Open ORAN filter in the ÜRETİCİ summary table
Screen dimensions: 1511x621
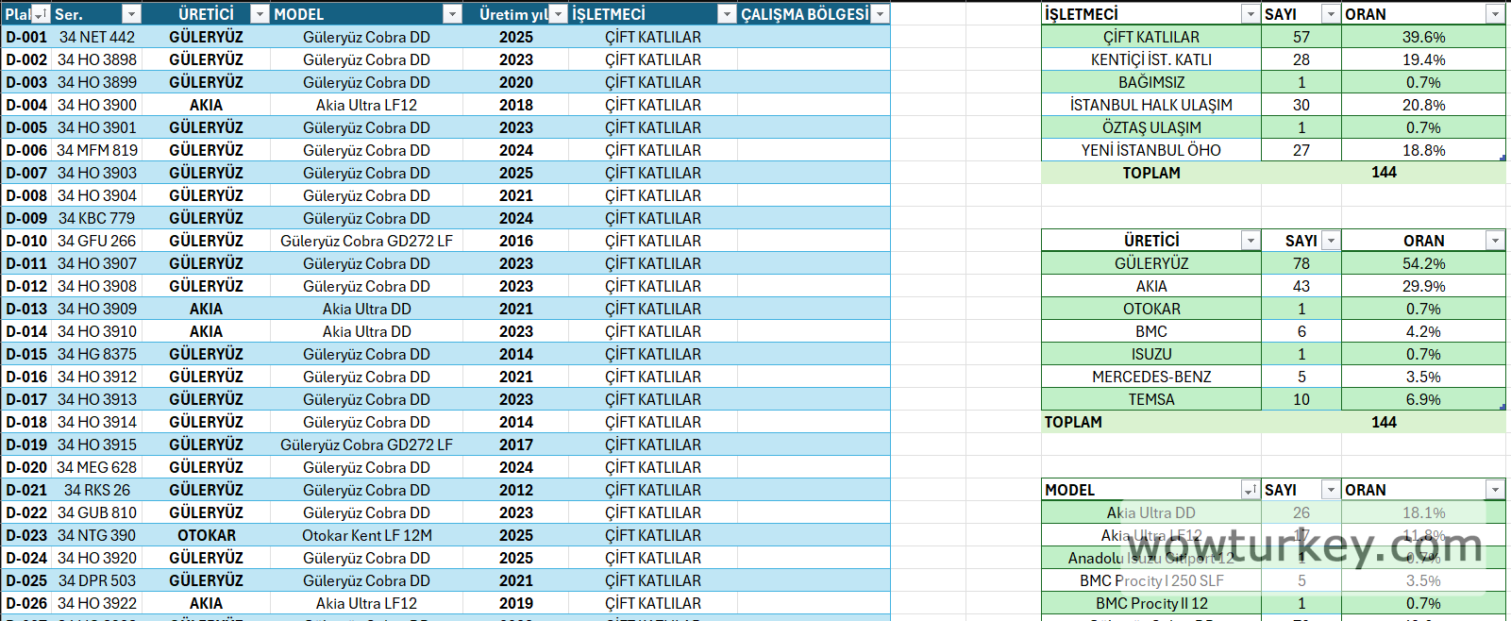(x=1494, y=241)
